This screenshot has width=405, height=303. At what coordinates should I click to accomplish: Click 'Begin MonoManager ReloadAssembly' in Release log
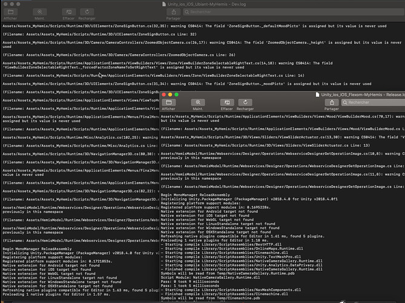(x=196, y=195)
